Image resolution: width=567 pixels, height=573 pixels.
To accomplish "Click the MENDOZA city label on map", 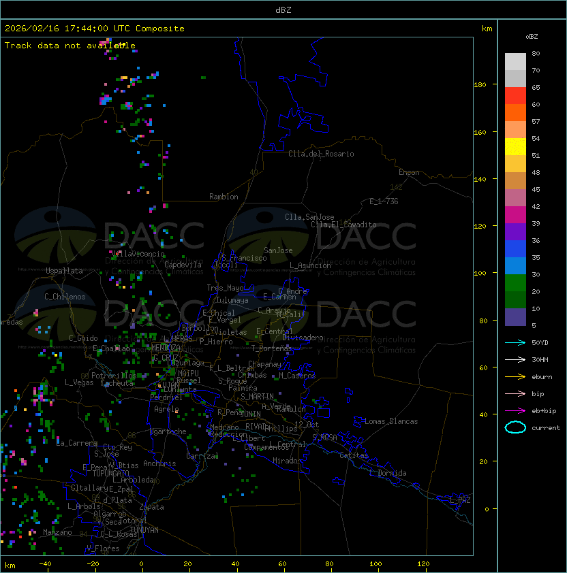I will pyautogui.click(x=166, y=348).
